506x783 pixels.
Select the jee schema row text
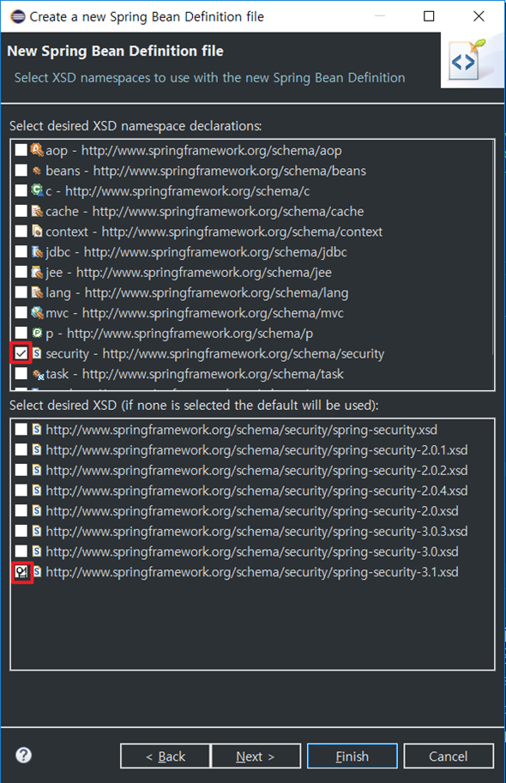pyautogui.click(x=189, y=272)
